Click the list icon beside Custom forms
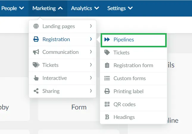This screenshot has height=134, width=192. pyautogui.click(x=107, y=78)
